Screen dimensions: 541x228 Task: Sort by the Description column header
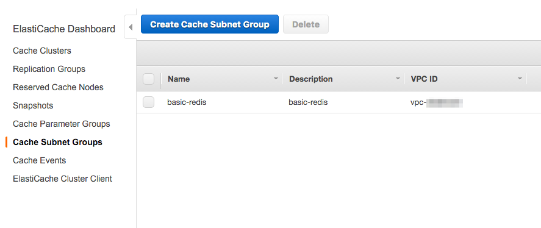pos(311,79)
